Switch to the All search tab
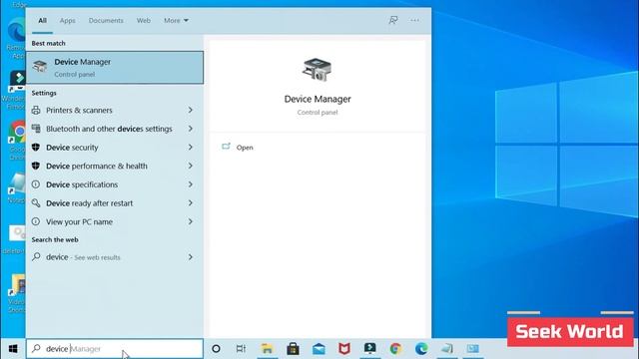The width and height of the screenshot is (639, 359). coord(42,20)
